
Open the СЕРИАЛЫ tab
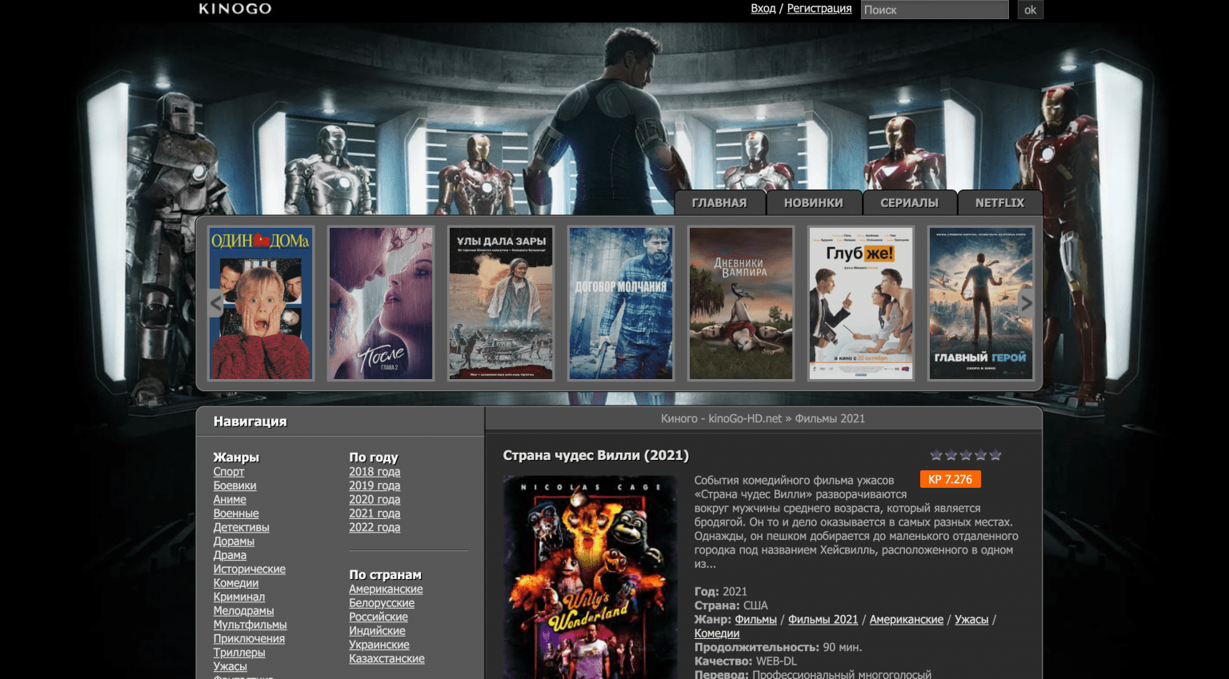coord(909,203)
